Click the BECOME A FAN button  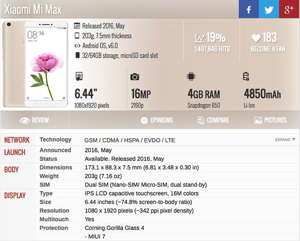268,49
